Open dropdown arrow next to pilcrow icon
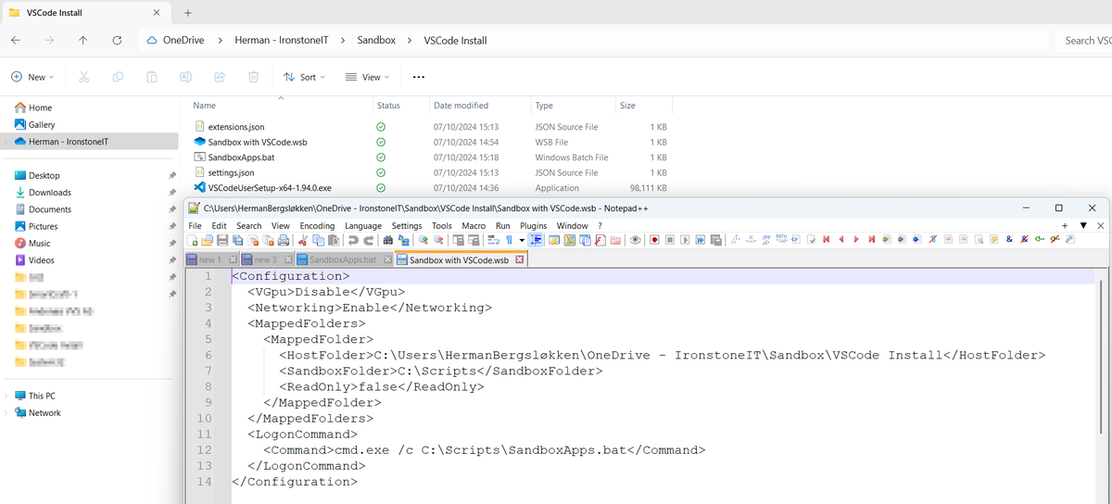This screenshot has width=1112, height=504. pos(522,240)
